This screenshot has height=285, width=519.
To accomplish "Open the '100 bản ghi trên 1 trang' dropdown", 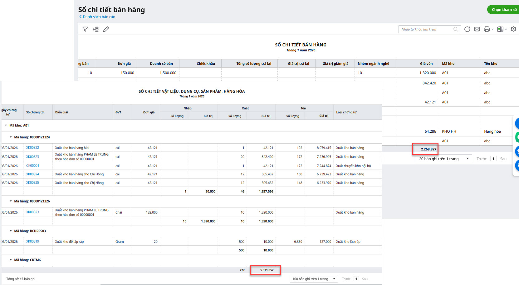I will tap(314, 279).
